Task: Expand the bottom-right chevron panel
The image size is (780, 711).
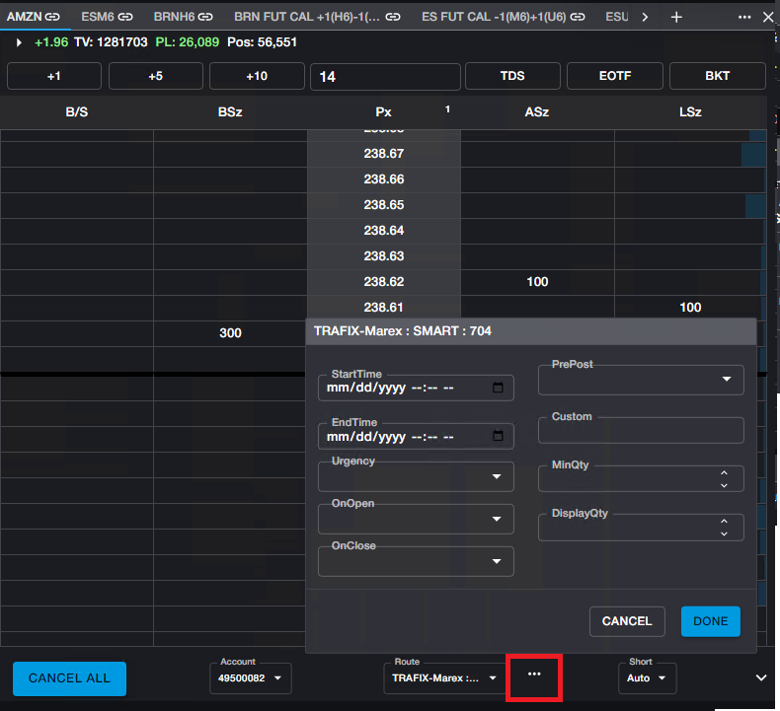Action: coord(761,677)
